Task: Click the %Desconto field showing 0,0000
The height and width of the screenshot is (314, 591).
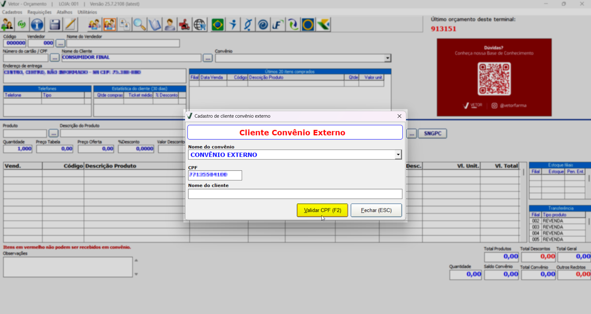Action: 136,149
